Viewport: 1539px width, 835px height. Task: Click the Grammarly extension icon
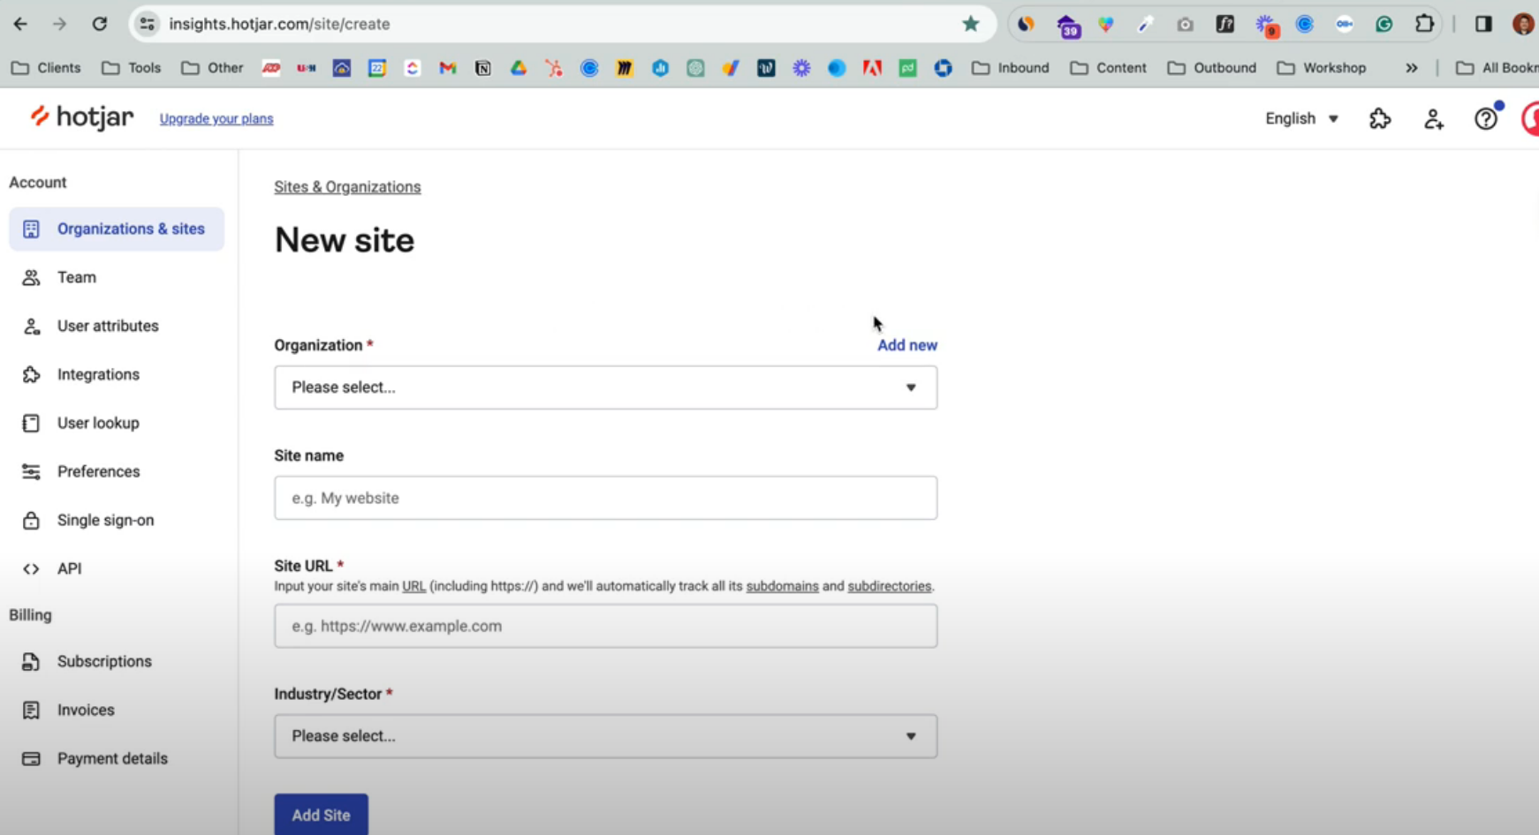(1384, 24)
